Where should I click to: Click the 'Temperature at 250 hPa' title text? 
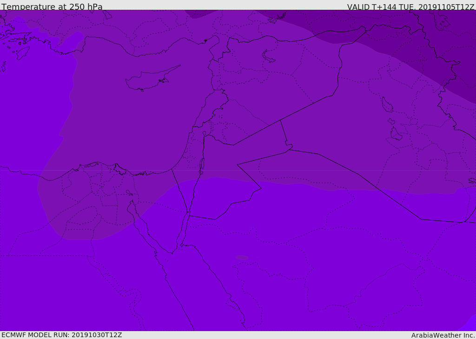click(52, 7)
